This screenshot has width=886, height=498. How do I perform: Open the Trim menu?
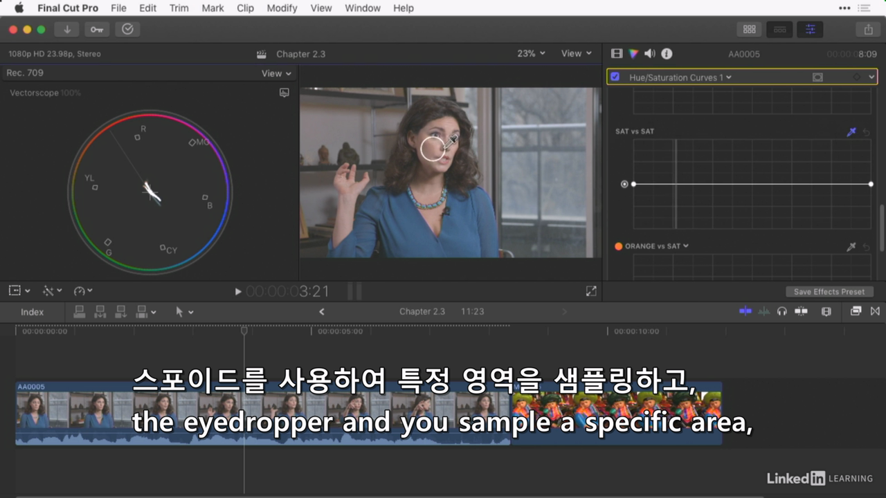(x=179, y=8)
